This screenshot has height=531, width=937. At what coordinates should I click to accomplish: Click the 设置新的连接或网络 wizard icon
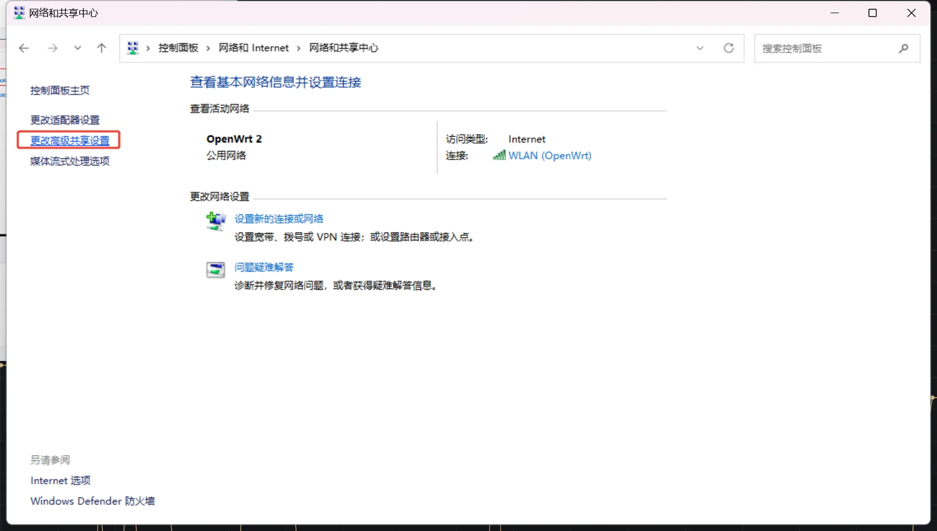point(215,221)
